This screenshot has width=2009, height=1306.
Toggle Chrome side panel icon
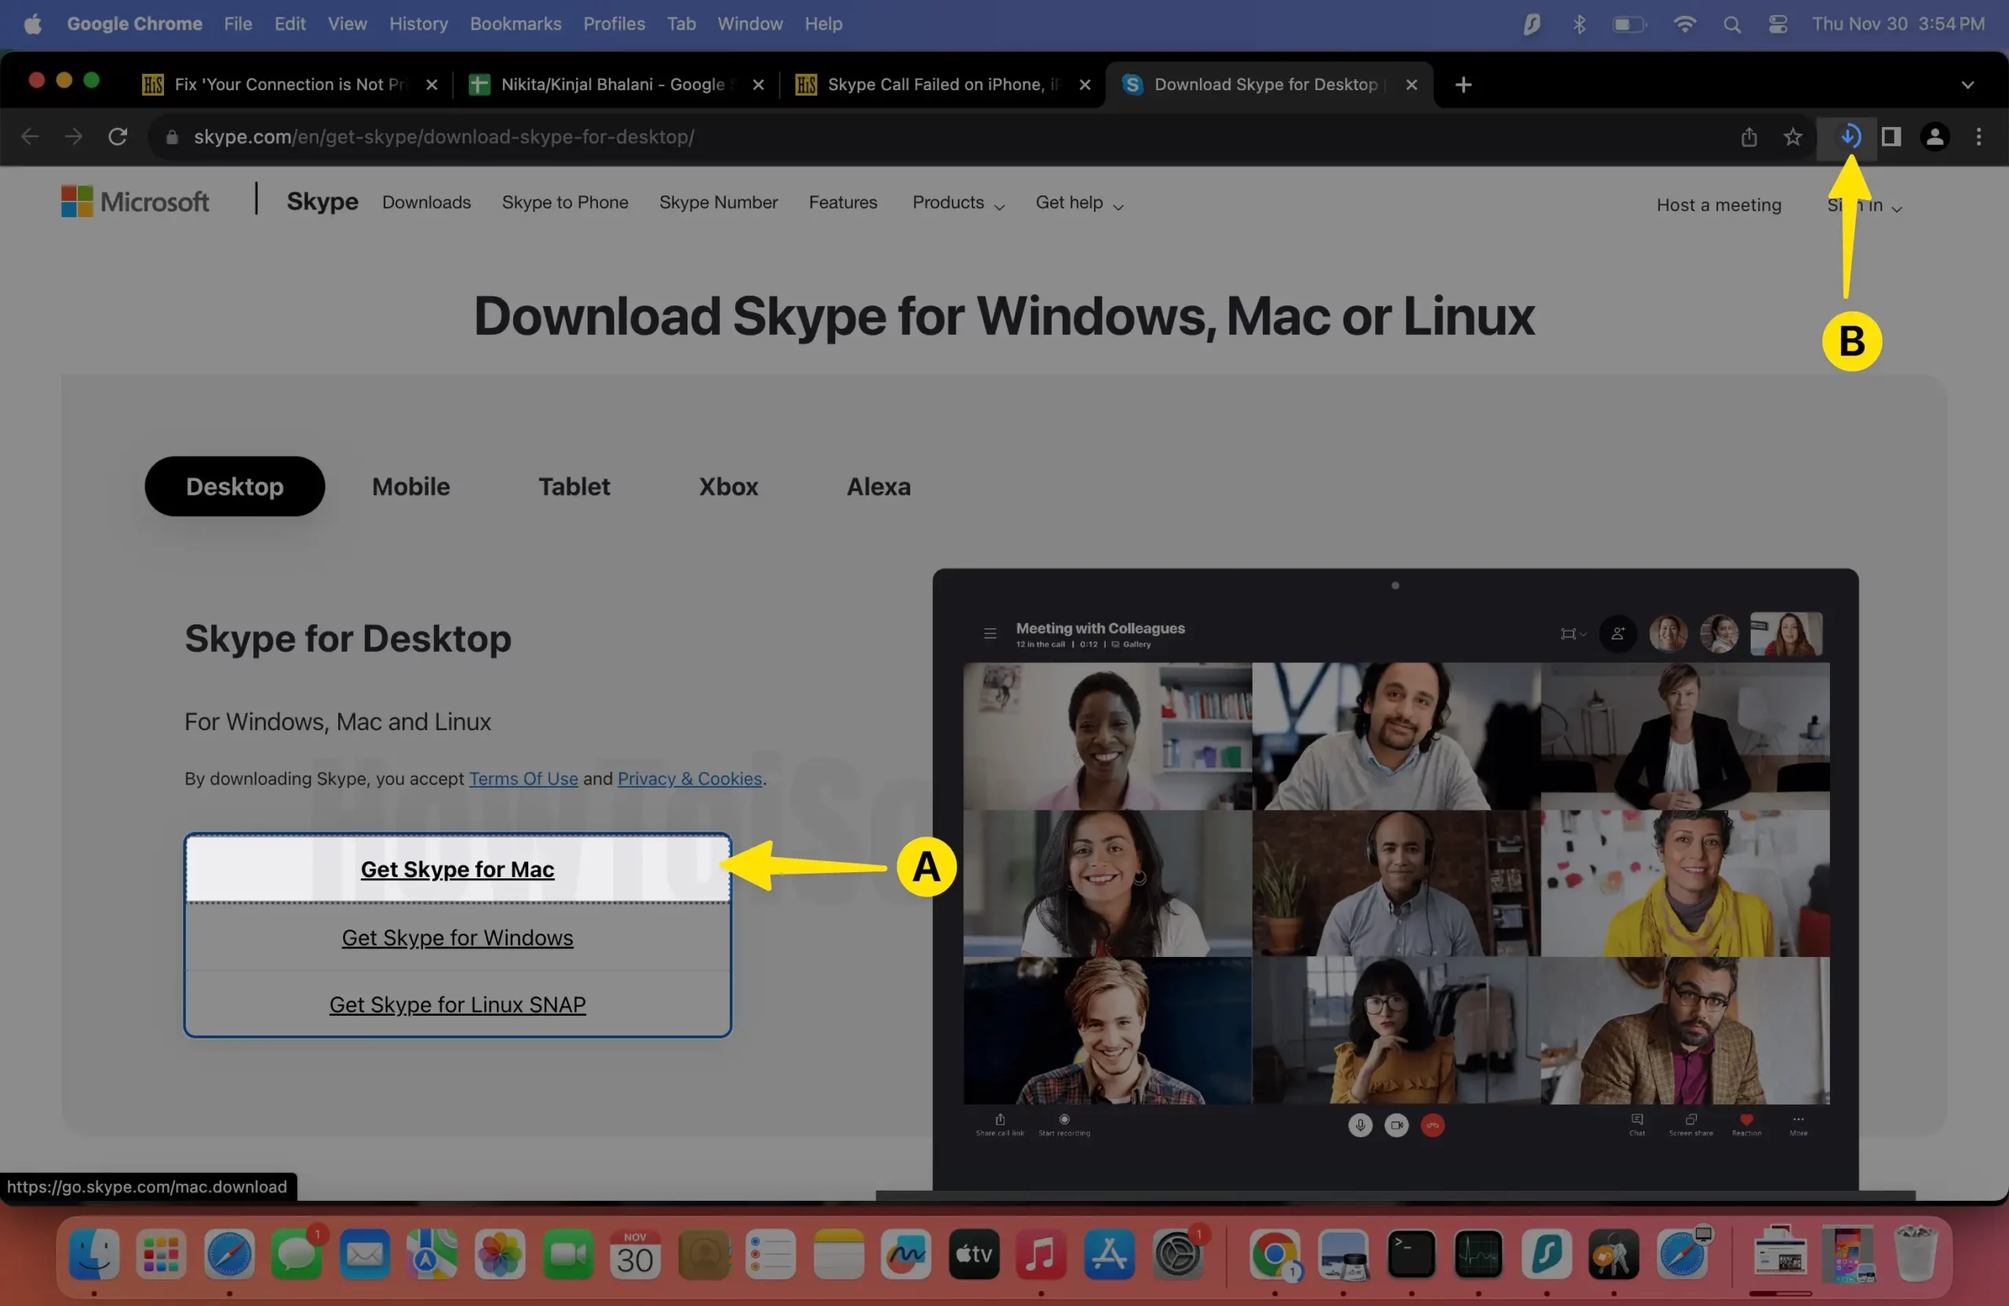point(1891,136)
